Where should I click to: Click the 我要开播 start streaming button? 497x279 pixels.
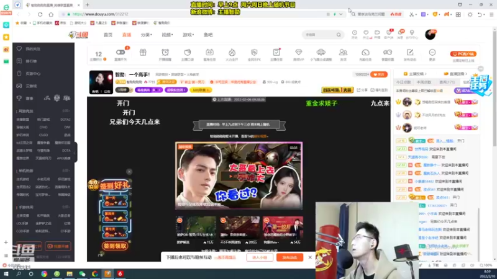(58, 246)
